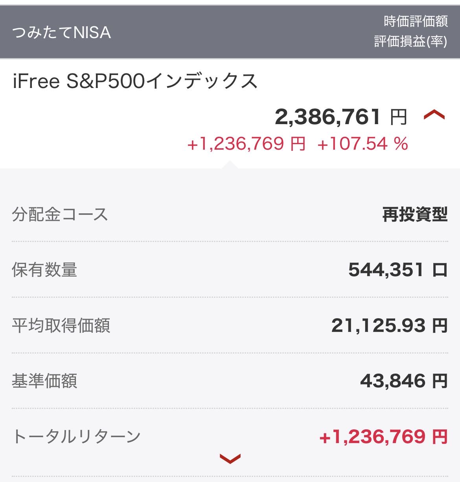Click the 544,351 口 holding quantity
The height and width of the screenshot is (482, 460).
(397, 270)
